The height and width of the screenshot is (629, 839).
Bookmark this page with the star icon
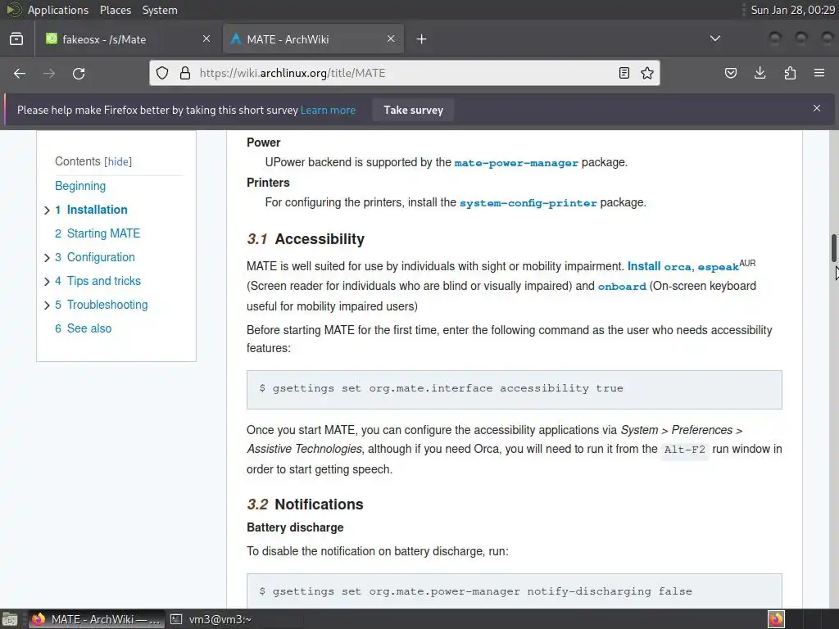(647, 73)
